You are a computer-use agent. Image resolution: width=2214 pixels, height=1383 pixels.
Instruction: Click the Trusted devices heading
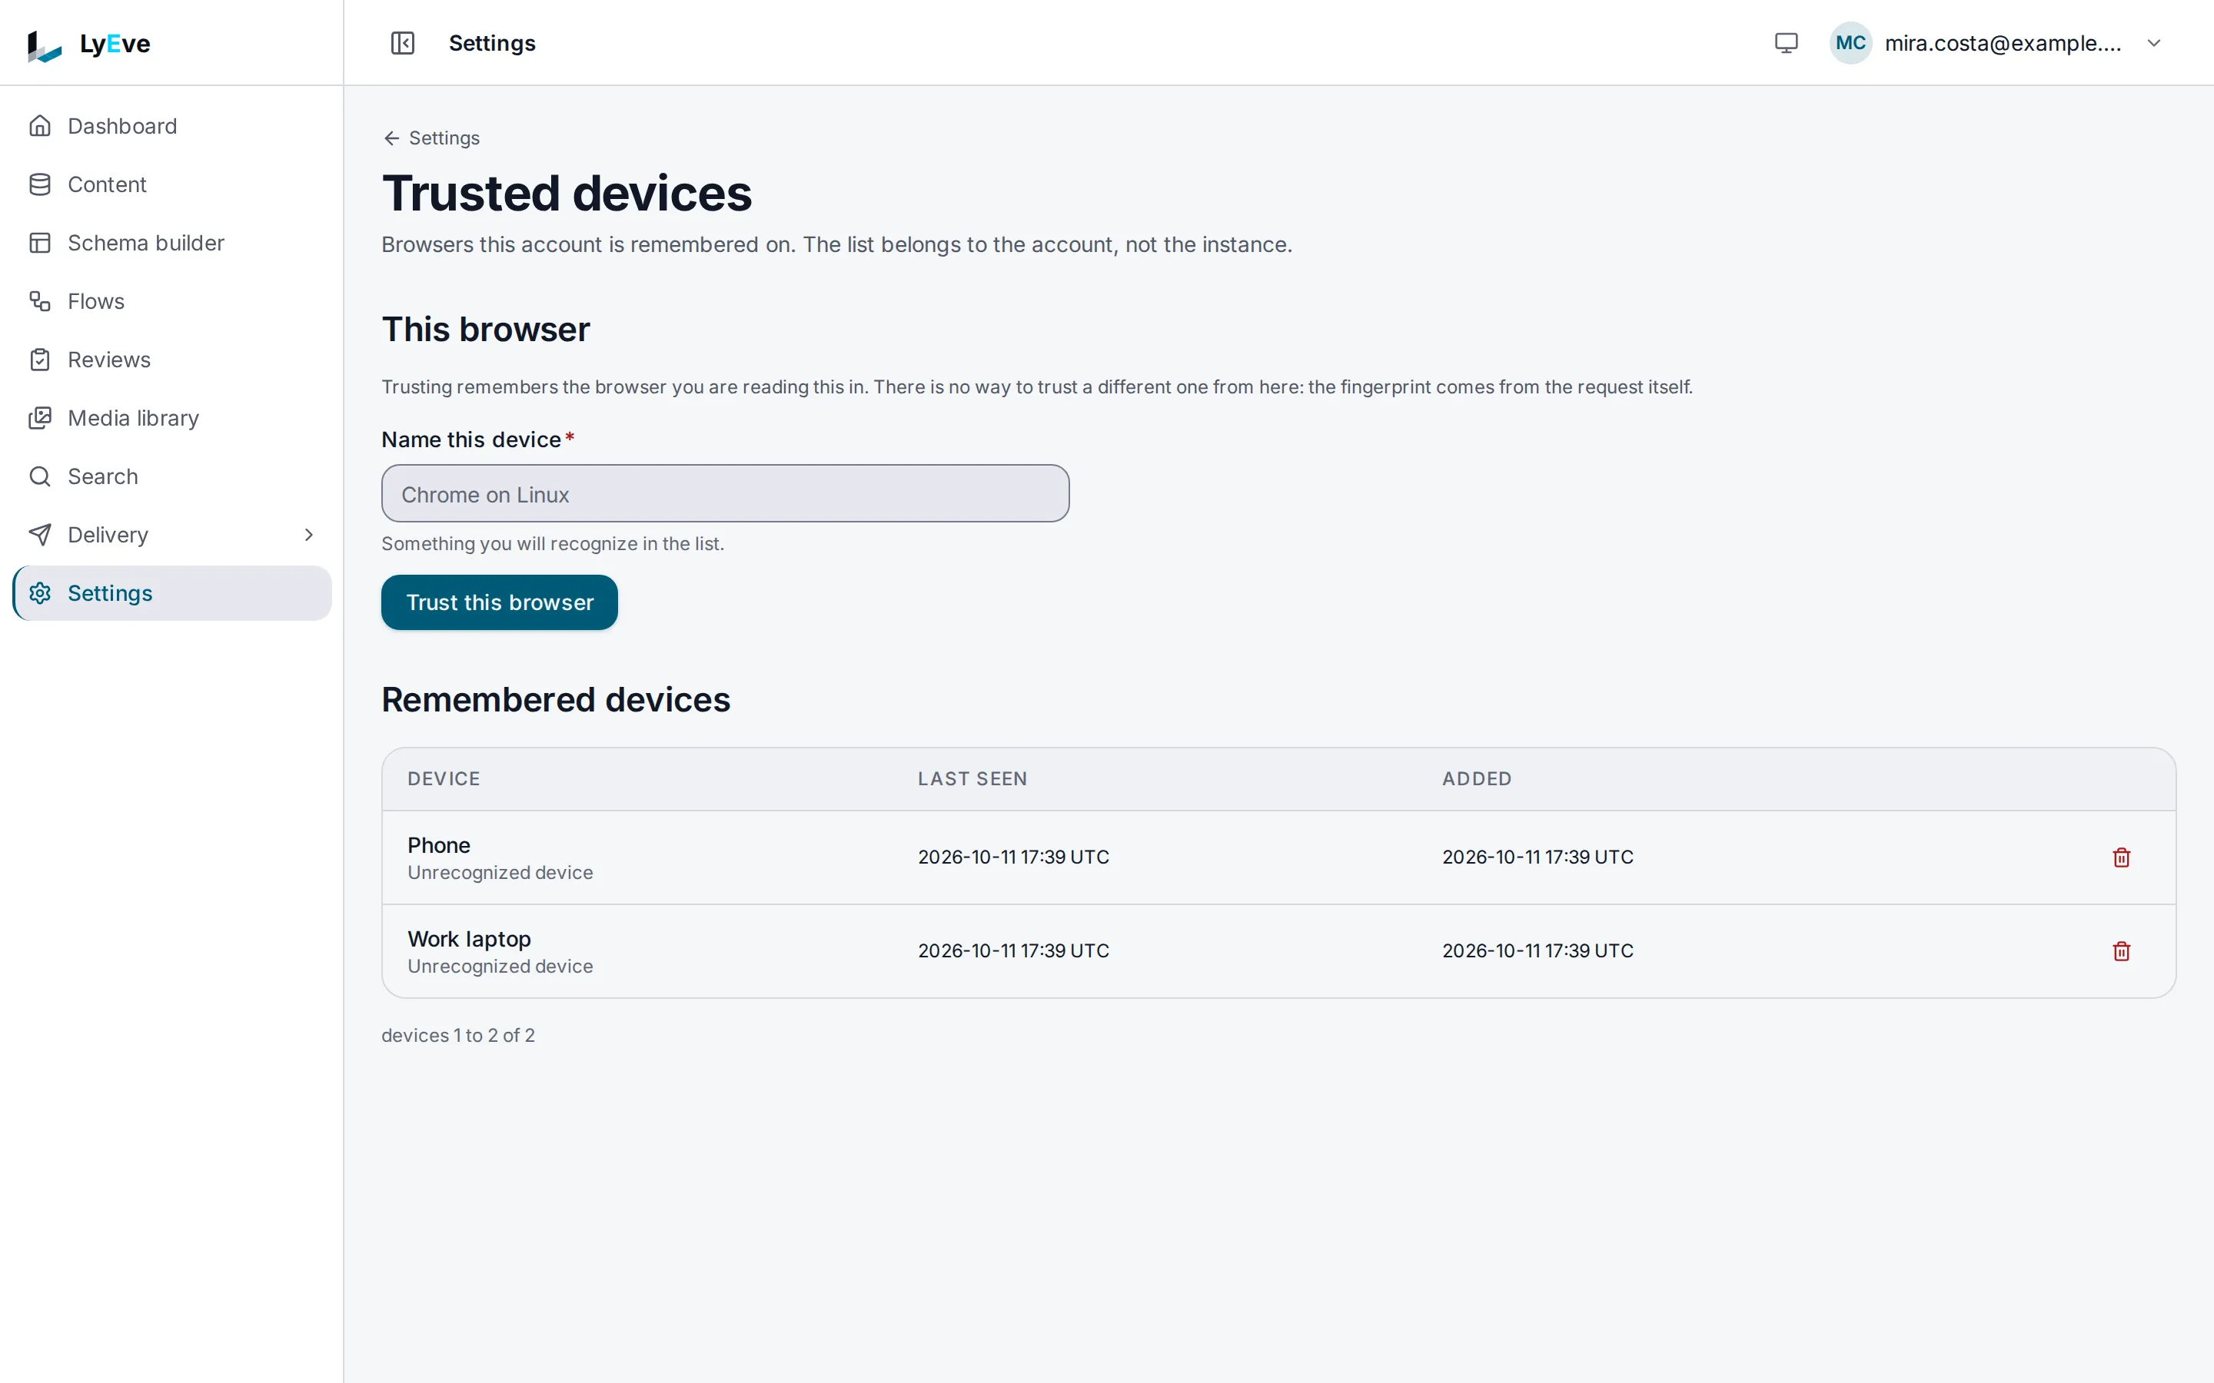(x=567, y=194)
